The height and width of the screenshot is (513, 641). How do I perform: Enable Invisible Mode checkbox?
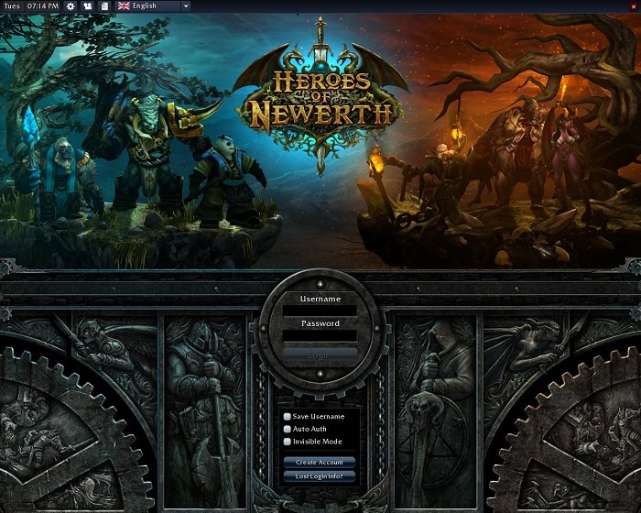[288, 442]
